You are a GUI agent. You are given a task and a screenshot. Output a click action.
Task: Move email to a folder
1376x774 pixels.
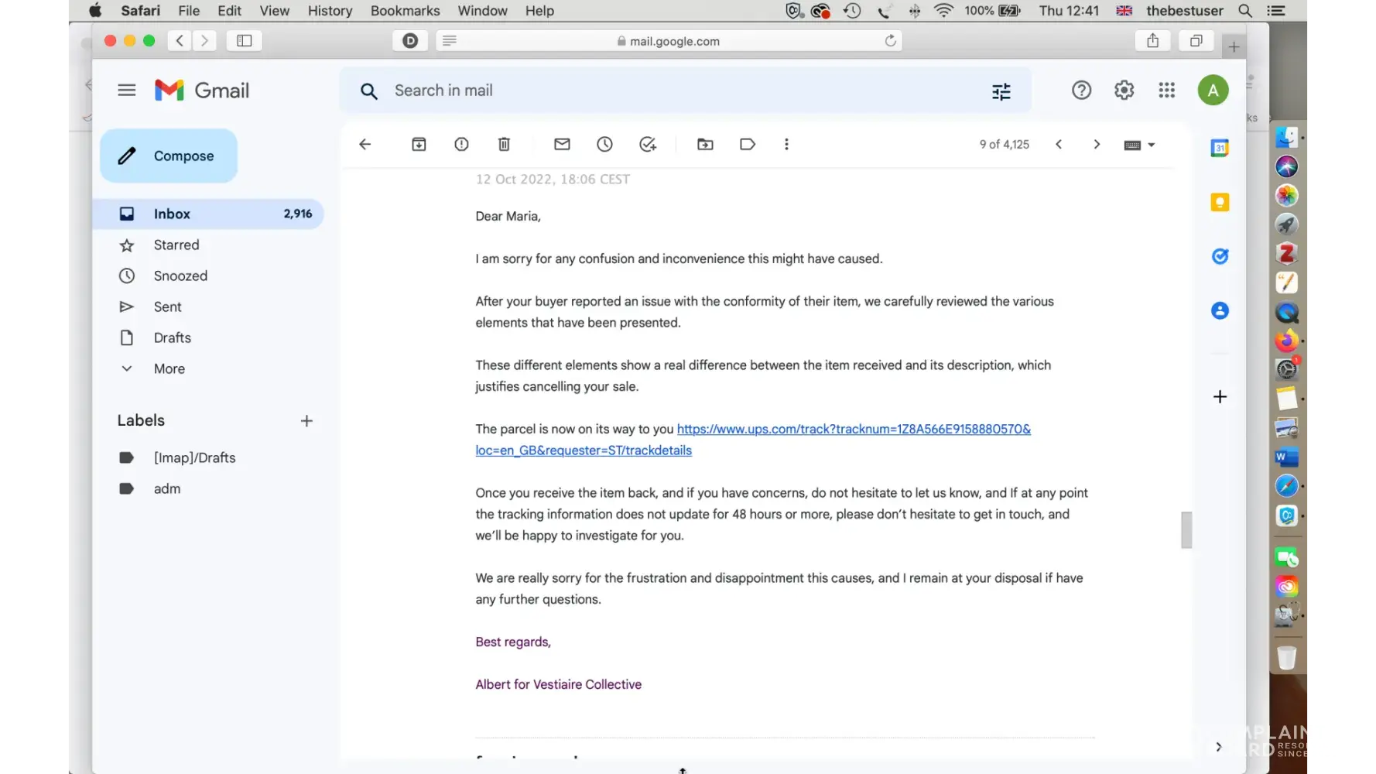[x=705, y=144]
